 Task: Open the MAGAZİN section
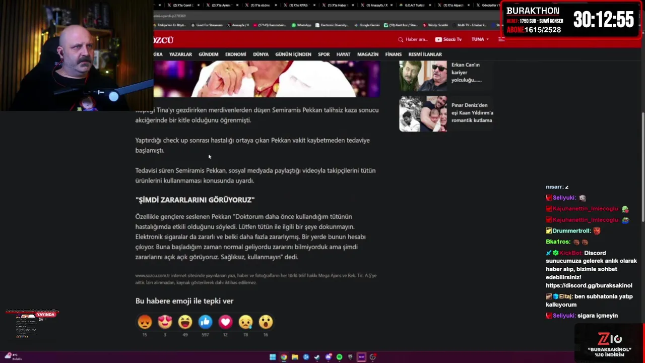(x=368, y=54)
